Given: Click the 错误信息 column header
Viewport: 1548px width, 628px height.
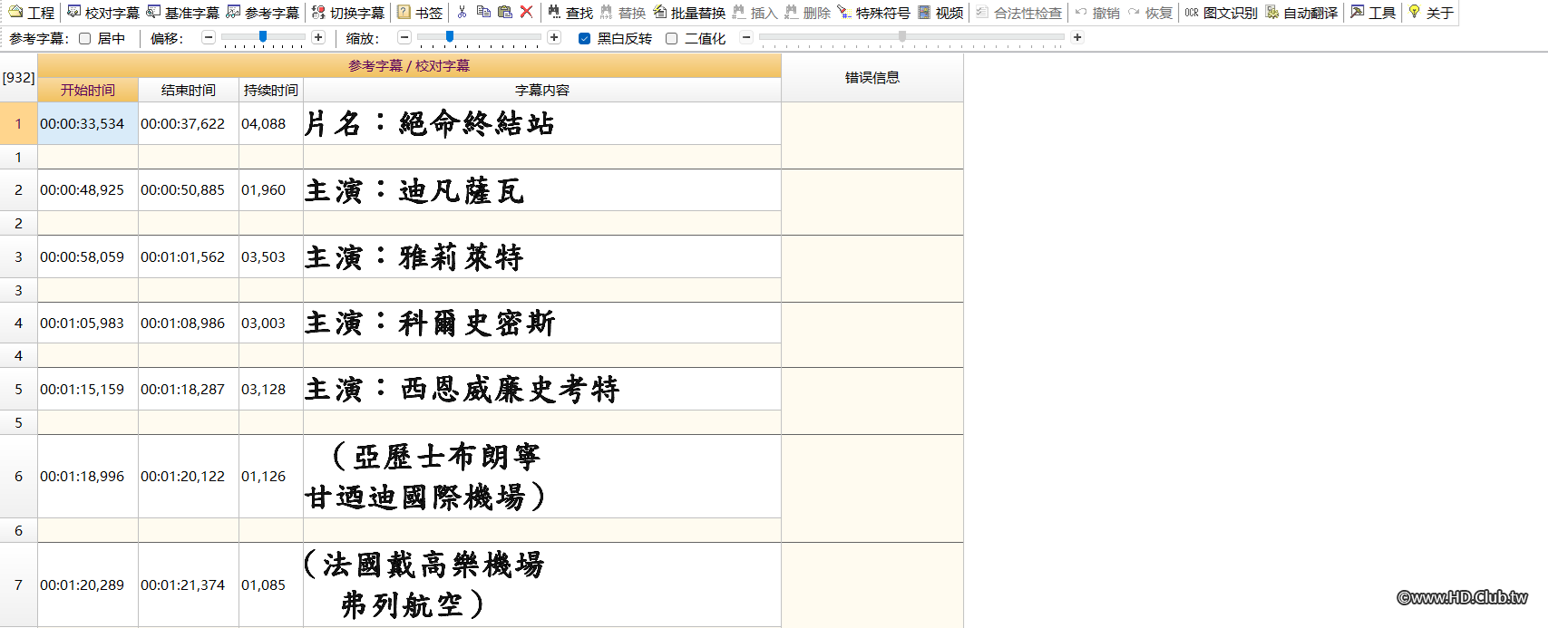Looking at the screenshot, I should [x=872, y=78].
